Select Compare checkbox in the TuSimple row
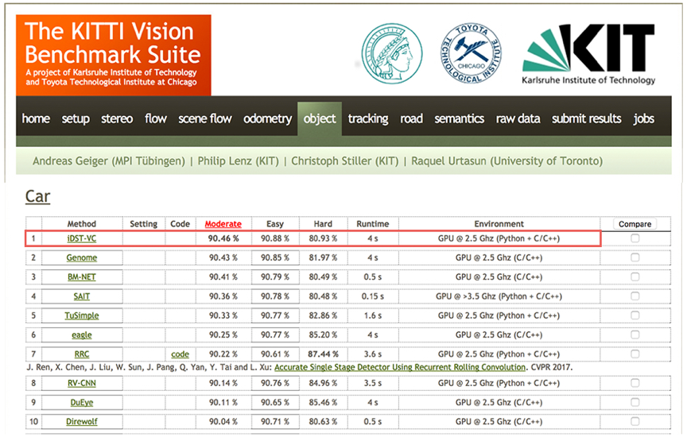Viewport: 687px width, 437px height. click(635, 315)
